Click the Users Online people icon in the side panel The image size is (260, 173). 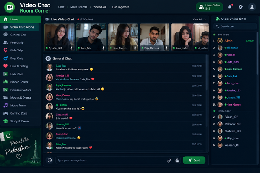tap(218, 19)
